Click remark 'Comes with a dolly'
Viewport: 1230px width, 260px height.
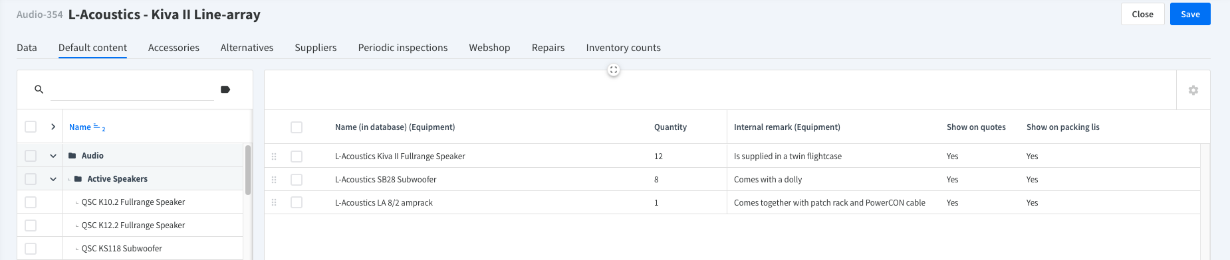point(768,180)
